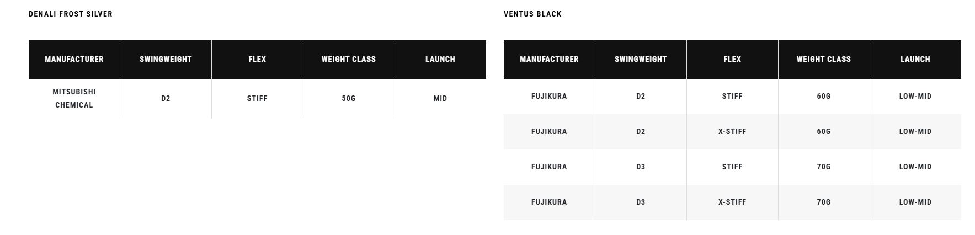Click Flex header in Denali Frost Silver table
The image size is (975, 235).
click(x=257, y=59)
